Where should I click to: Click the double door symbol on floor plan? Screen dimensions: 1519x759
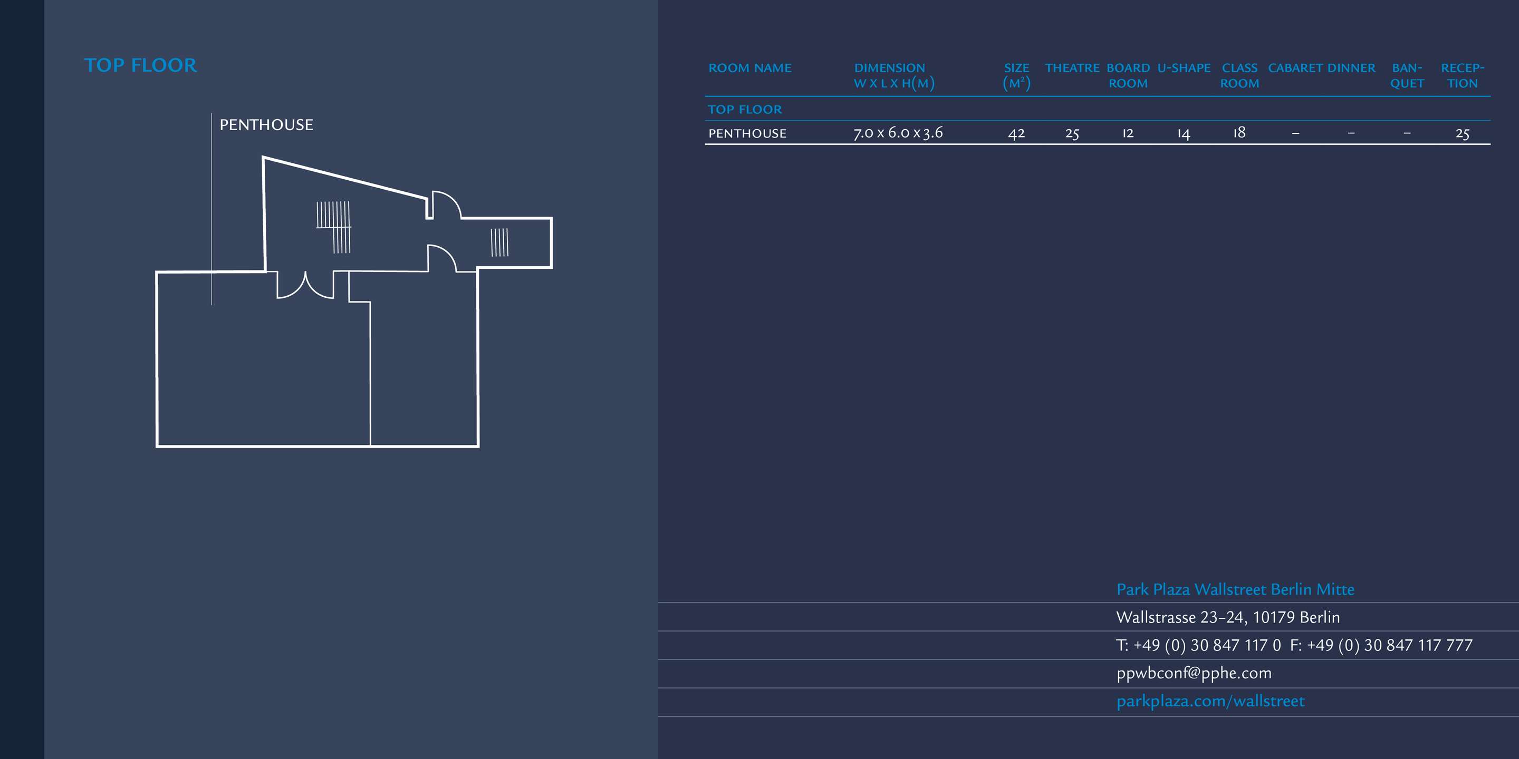[x=305, y=285]
